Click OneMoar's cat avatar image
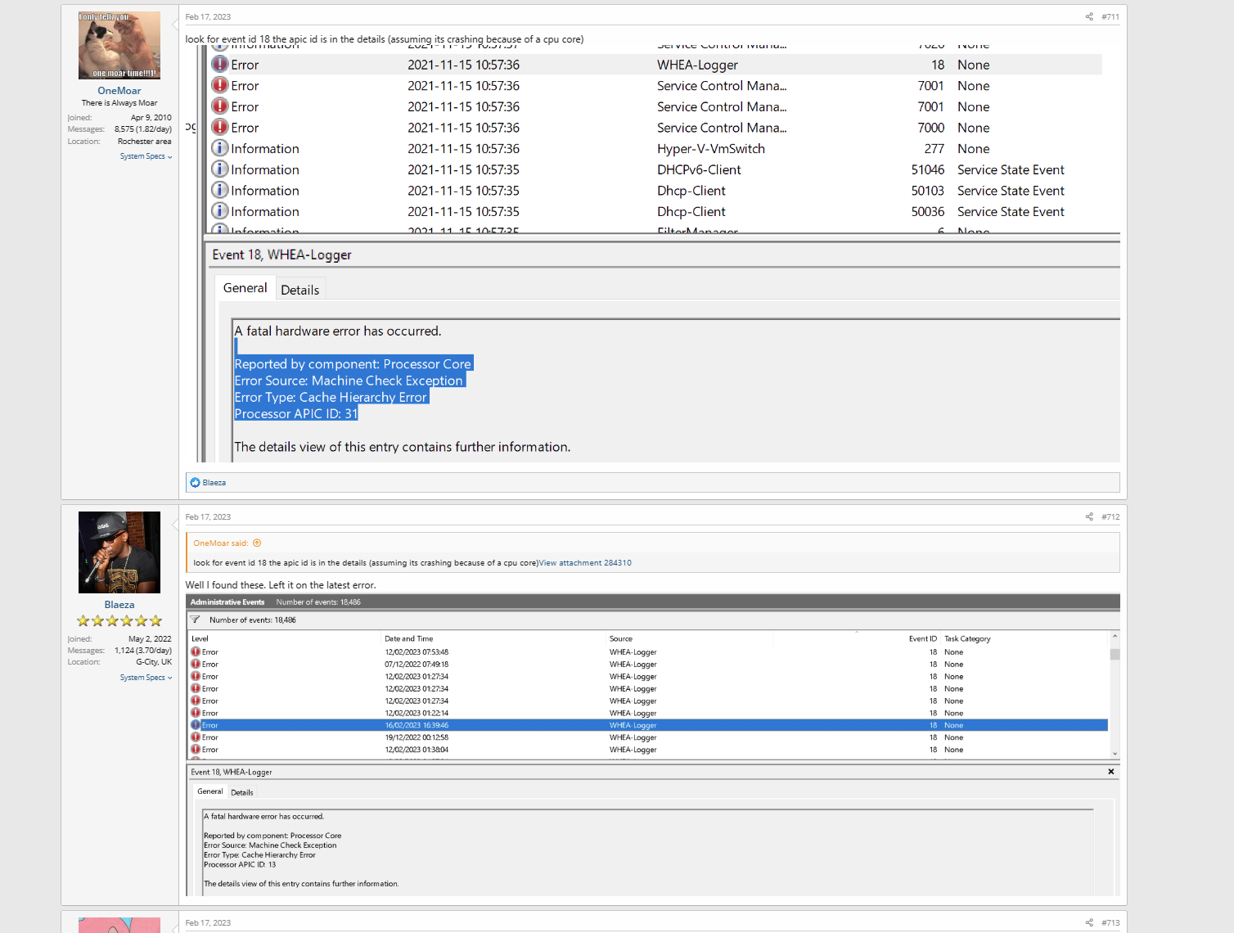Image resolution: width=1234 pixels, height=933 pixels. [x=119, y=45]
